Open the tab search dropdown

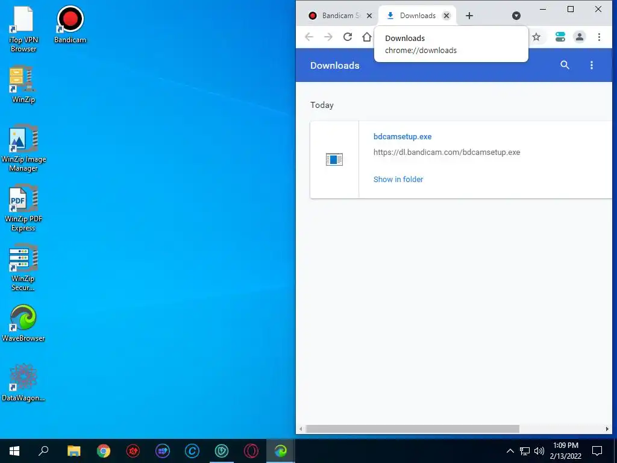tap(516, 16)
